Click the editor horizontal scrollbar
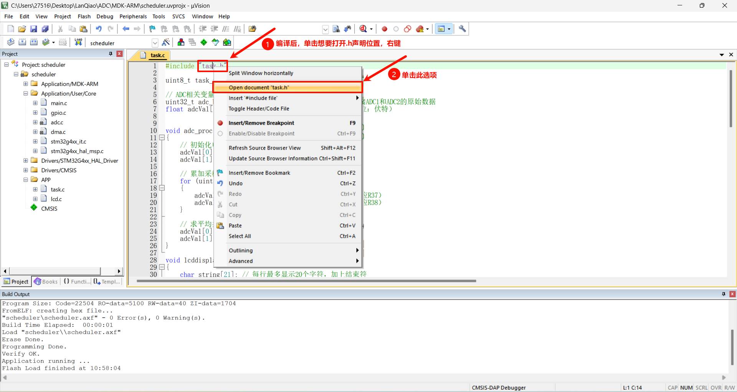737x392 pixels. [x=306, y=281]
